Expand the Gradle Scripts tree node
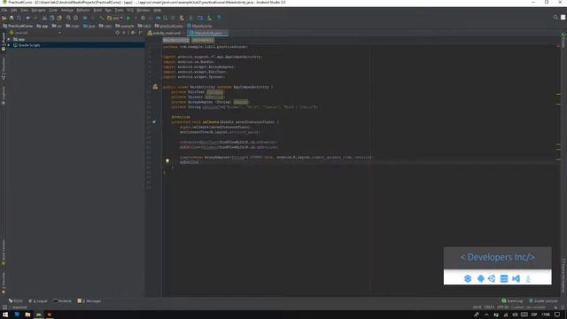 click(9, 45)
